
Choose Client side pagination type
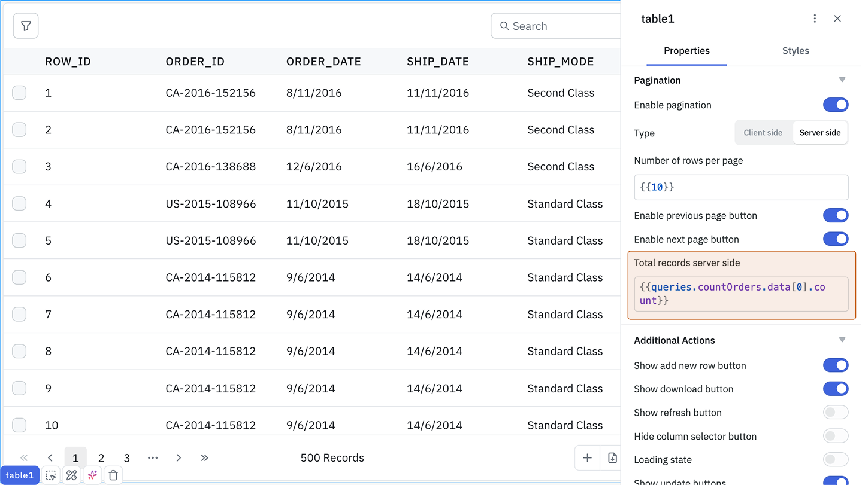[763, 133]
